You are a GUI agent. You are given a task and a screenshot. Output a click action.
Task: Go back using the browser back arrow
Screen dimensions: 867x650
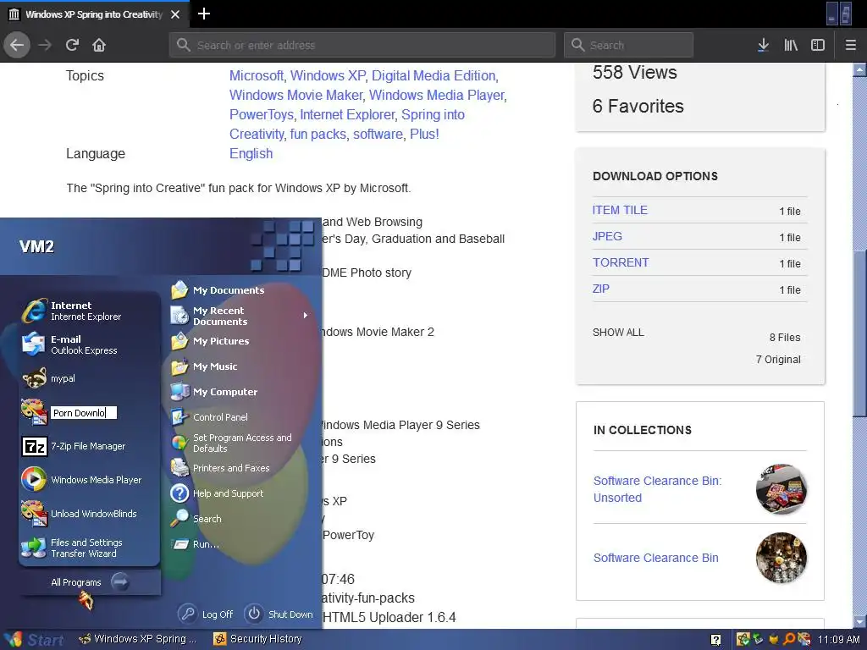pos(17,45)
